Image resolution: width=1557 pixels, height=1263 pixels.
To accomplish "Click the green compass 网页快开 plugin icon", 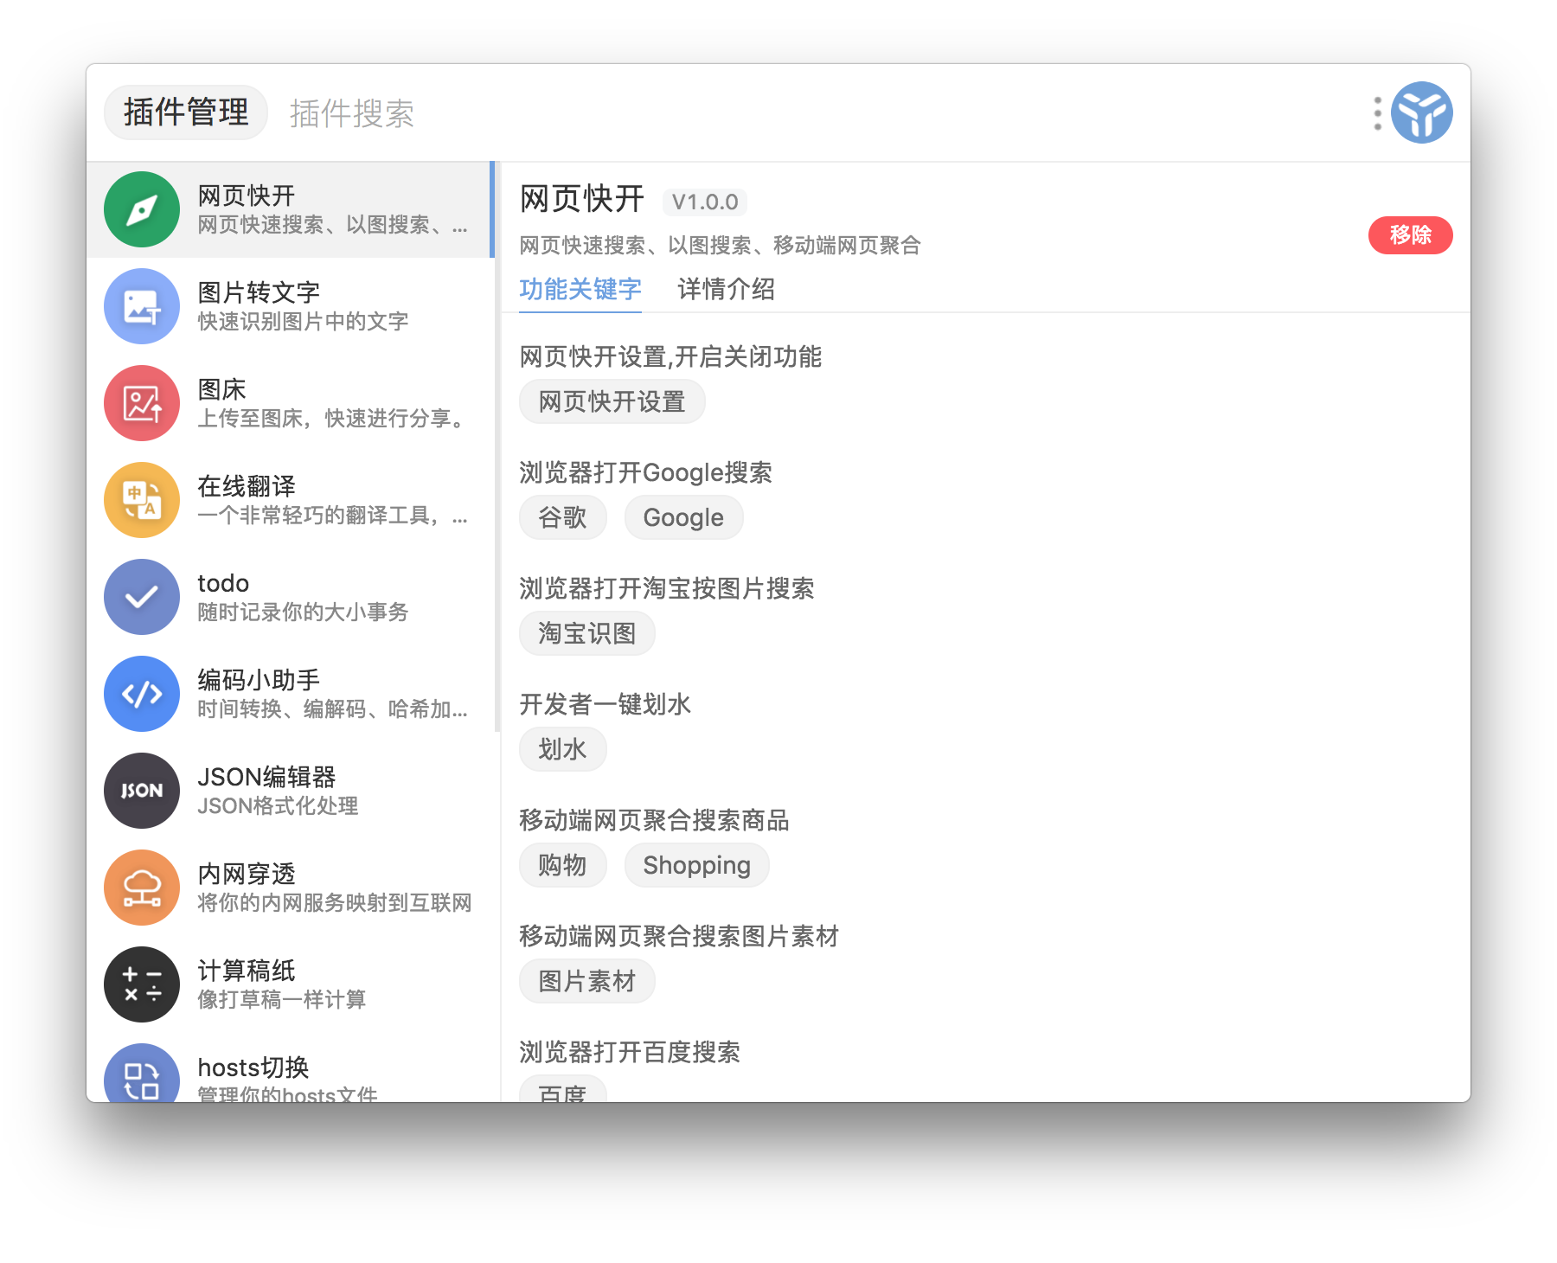I will coord(142,209).
